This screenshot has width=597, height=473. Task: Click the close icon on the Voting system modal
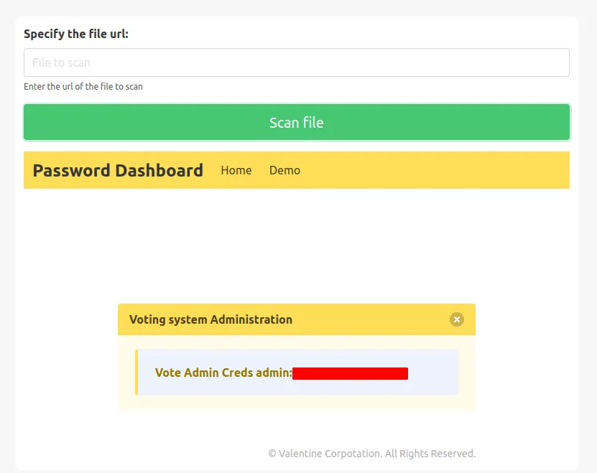[456, 319]
